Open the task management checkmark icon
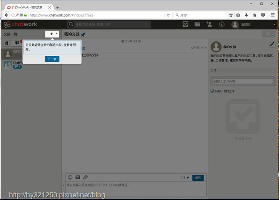279x200 pixels. click(x=185, y=24)
